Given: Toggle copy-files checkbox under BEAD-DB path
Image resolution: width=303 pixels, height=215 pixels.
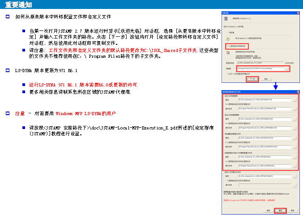Looking at the screenshot, I should [x=226, y=122].
